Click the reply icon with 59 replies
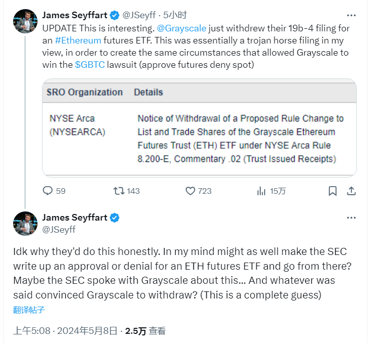Viewport: 369px width, 343px height. click(x=48, y=191)
